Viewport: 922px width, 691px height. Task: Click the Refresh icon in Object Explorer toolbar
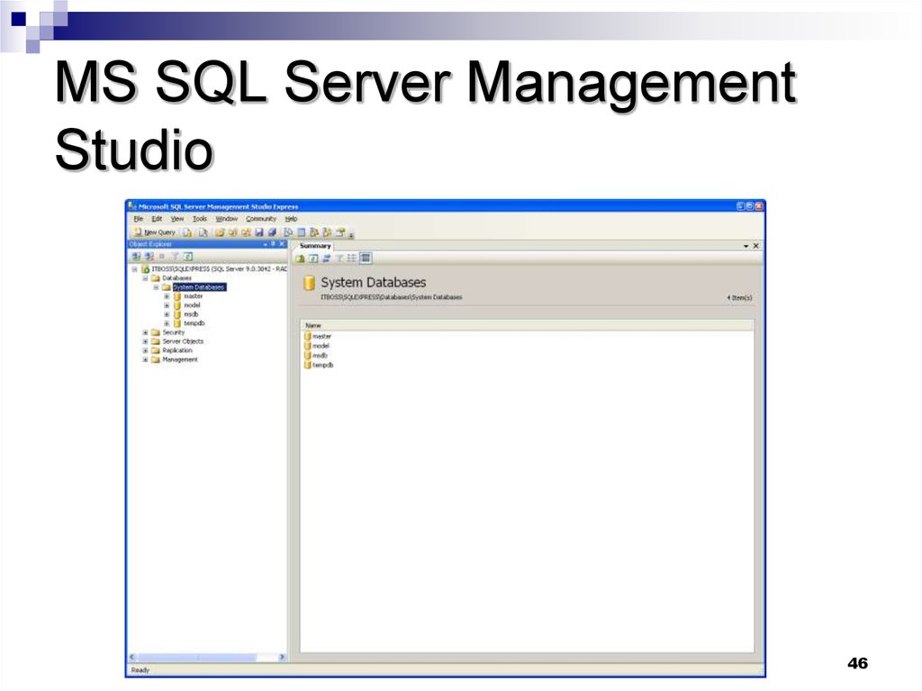click(x=188, y=257)
